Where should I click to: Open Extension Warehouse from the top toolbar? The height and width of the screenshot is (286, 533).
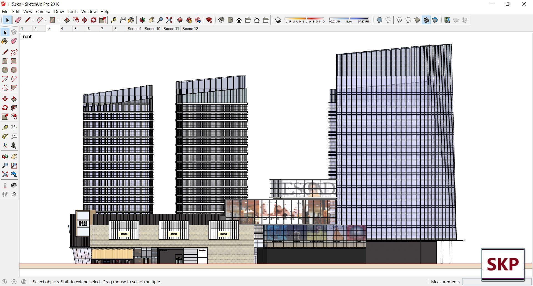click(189, 20)
